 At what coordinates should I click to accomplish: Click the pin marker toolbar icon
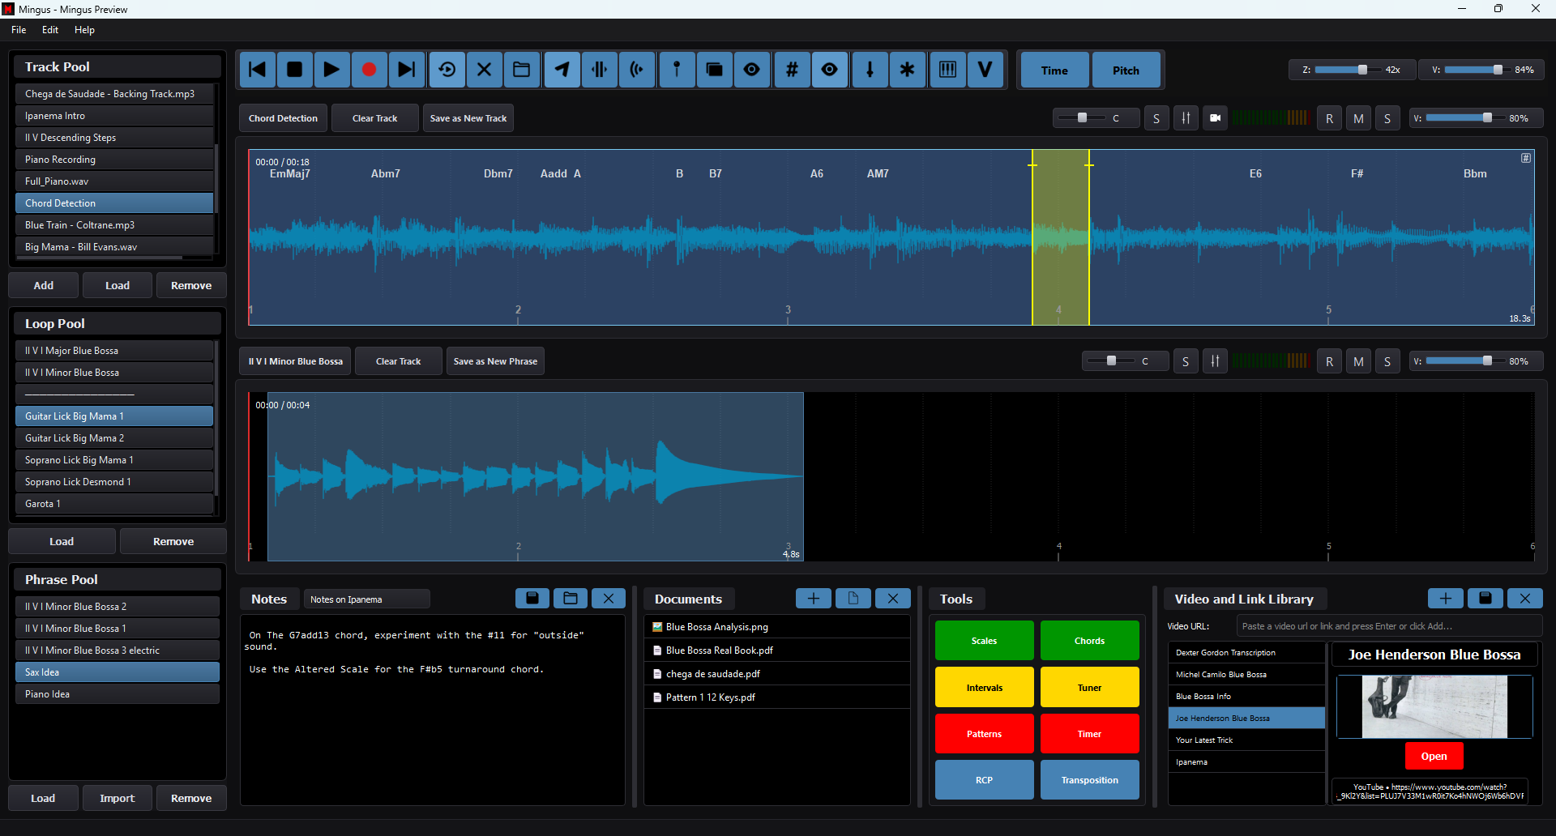click(677, 70)
